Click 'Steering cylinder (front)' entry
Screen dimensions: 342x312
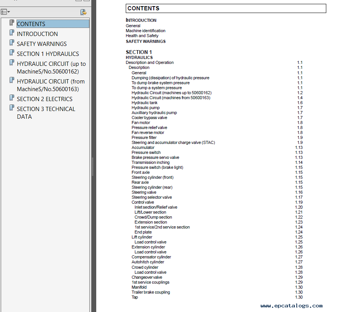click(153, 178)
